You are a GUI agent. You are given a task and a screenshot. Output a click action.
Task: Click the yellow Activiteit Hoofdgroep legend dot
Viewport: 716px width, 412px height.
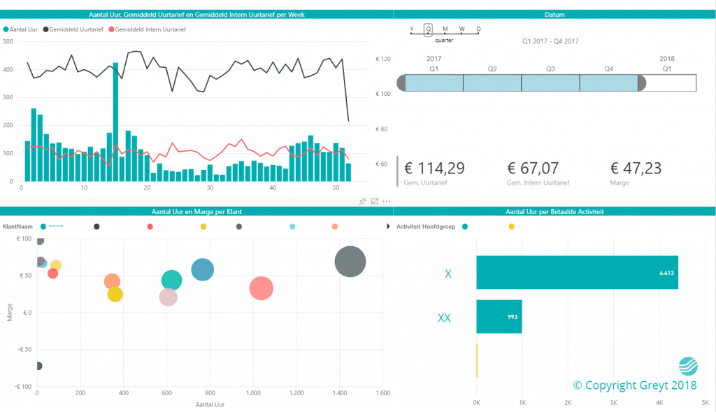tap(511, 226)
